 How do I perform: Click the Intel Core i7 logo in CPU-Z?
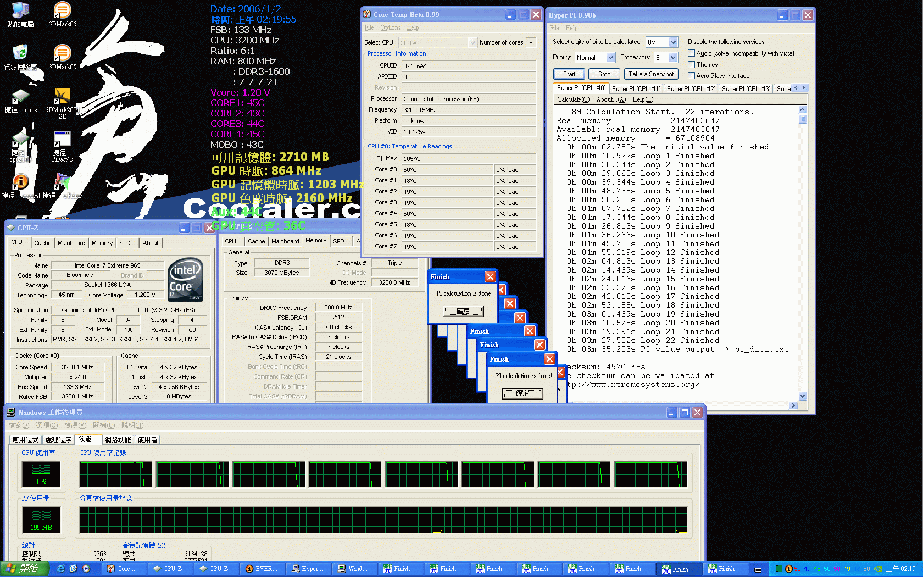[x=185, y=280]
